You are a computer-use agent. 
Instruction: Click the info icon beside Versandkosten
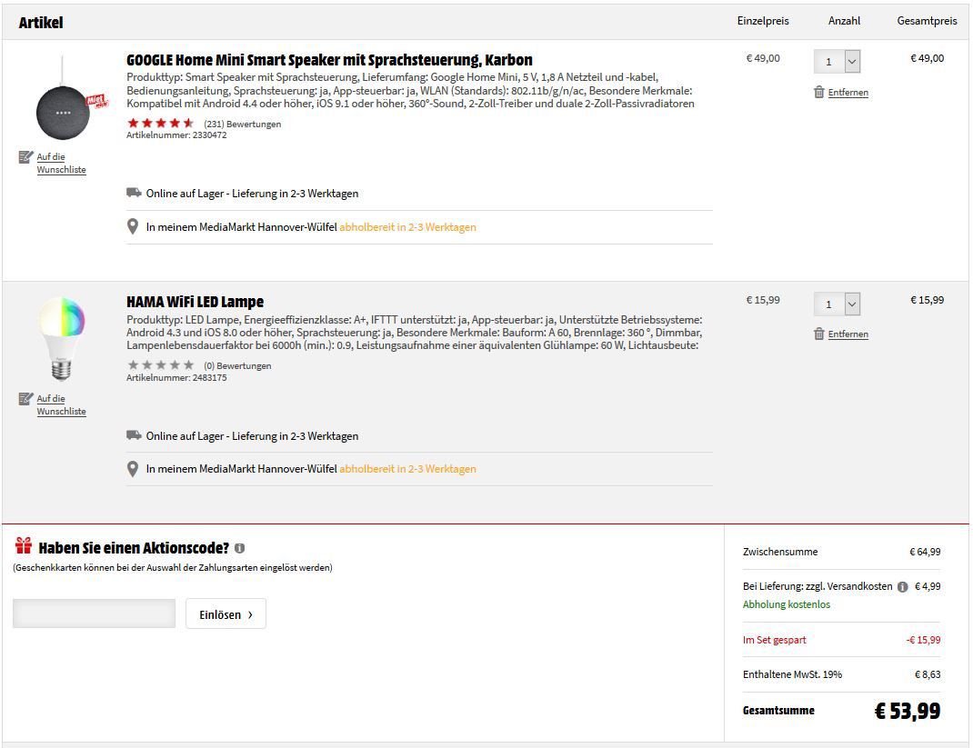[x=903, y=587]
